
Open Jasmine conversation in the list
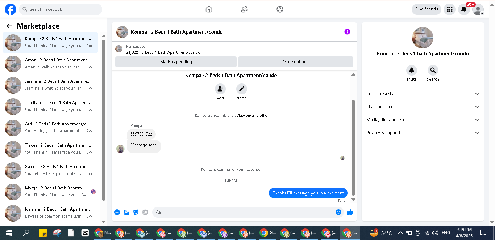[50, 85]
